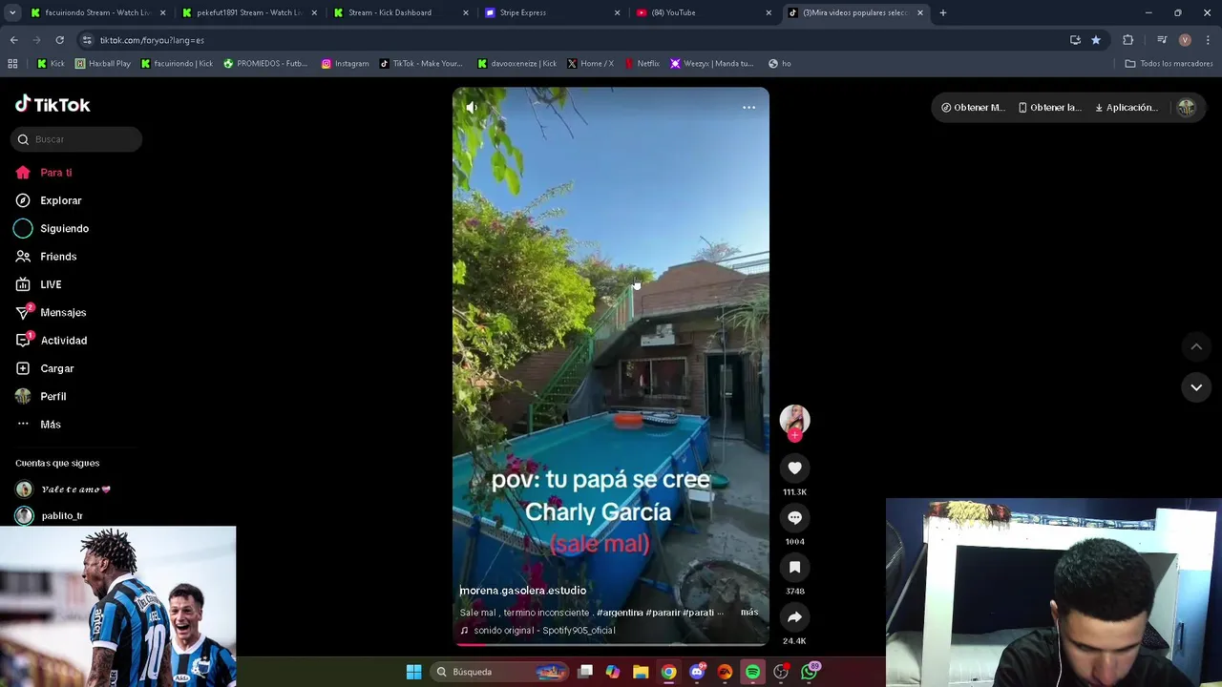Like the video with the heart icon
1222x687 pixels.
[794, 468]
